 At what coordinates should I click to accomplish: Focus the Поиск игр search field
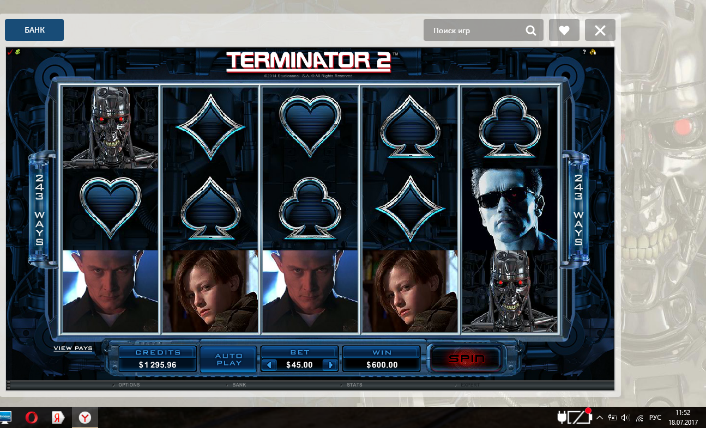(x=484, y=30)
